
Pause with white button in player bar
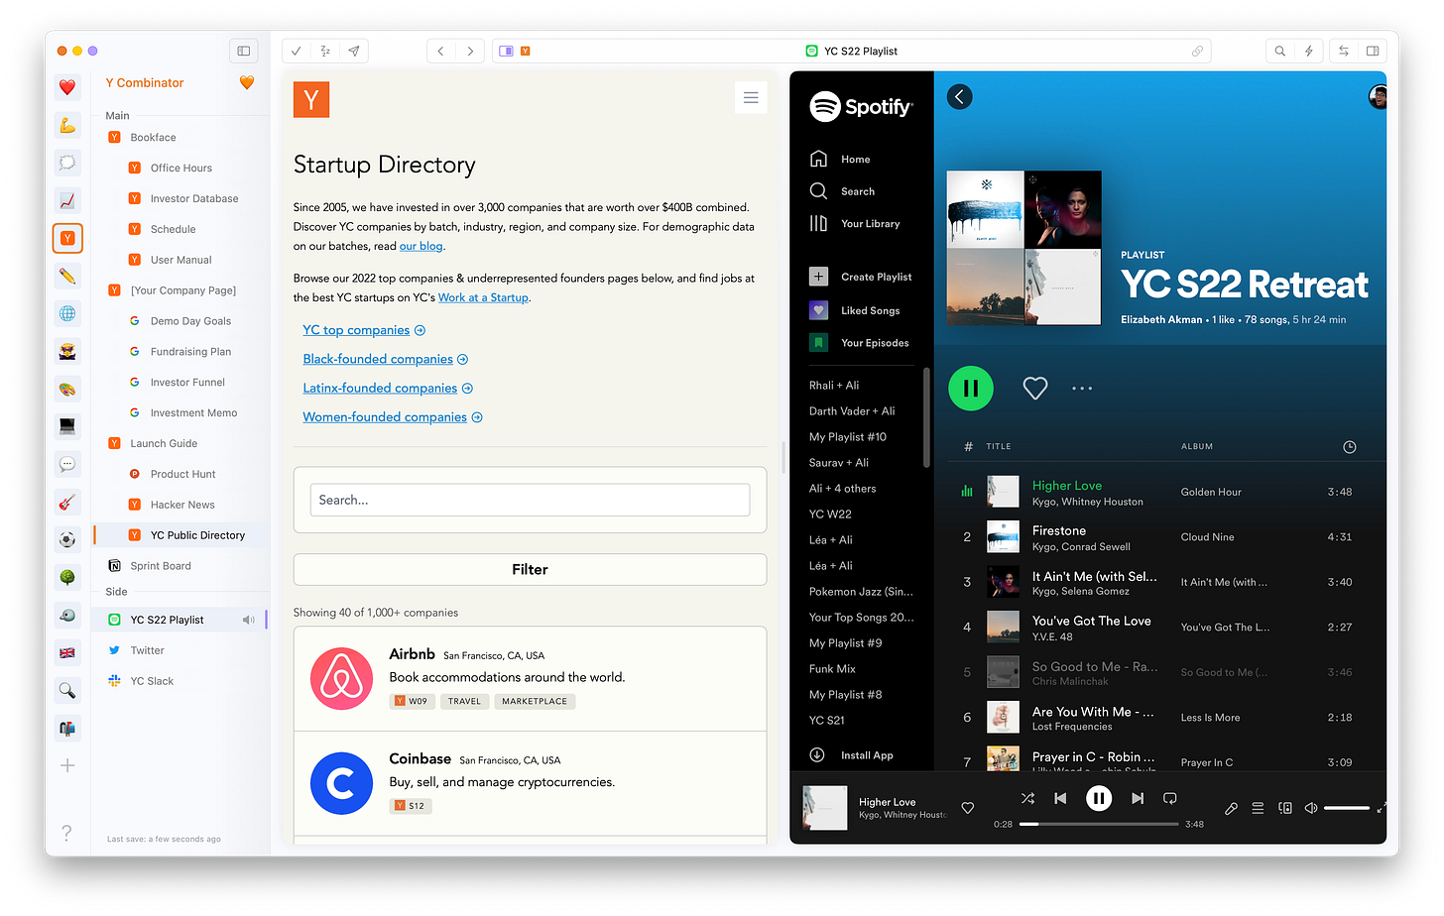(x=1099, y=798)
